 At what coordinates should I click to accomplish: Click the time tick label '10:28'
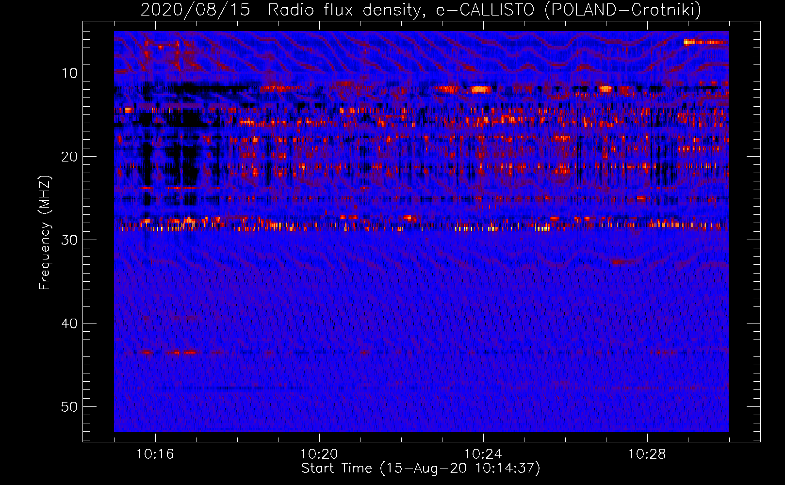point(647,454)
